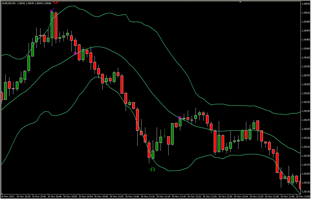Click the 1.35515 price label

click(306, 13)
